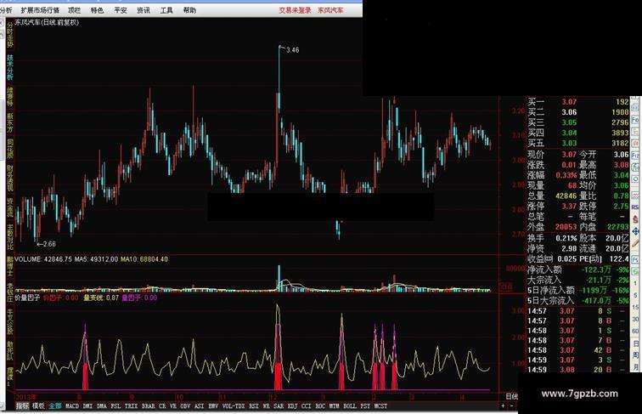Screen dimensions: 642x414
Task: Switch indicator to MACD
Action: (x=72, y=405)
